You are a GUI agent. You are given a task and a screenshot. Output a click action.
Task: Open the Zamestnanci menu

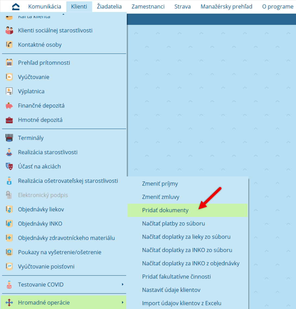point(148,7)
